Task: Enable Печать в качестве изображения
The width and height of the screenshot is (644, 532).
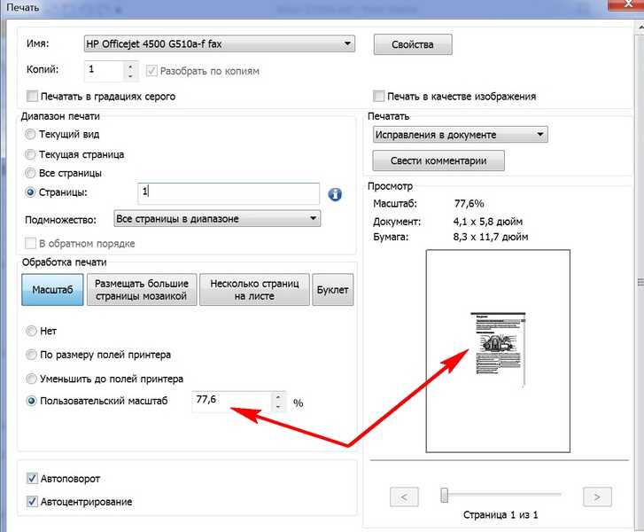Action: [x=378, y=97]
